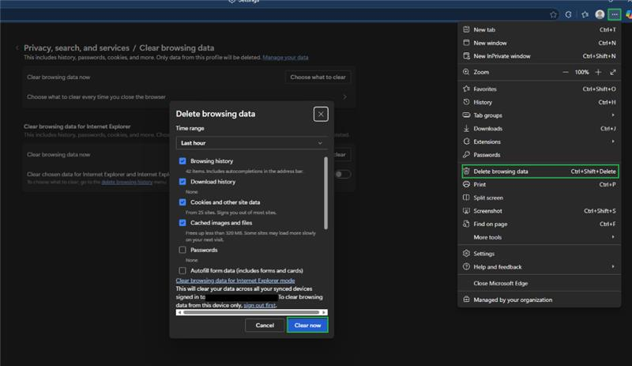
Task: Click the Downloads arrow icon in menu
Action: [x=466, y=128]
